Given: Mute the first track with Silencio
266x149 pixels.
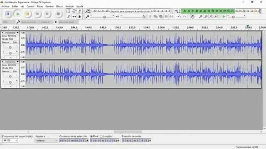Looking at the screenshot, I should click(5, 42).
